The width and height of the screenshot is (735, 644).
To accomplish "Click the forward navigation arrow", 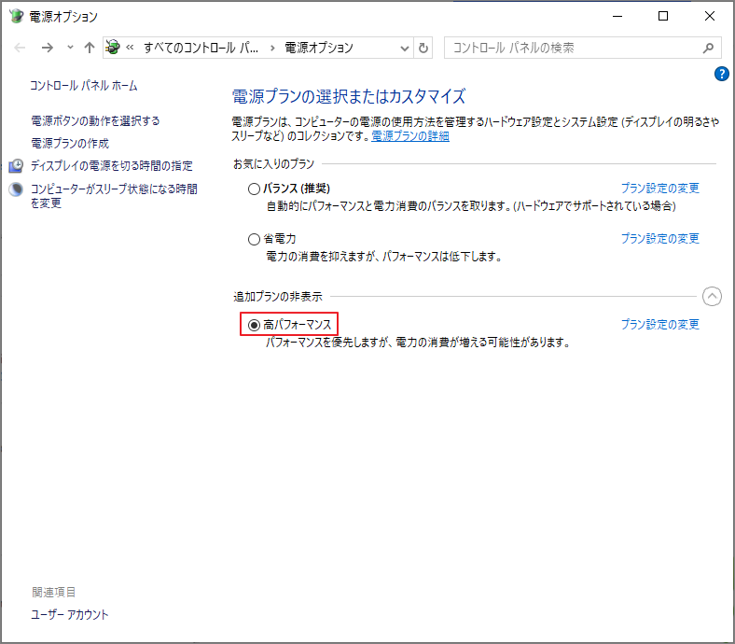I will tap(47, 48).
